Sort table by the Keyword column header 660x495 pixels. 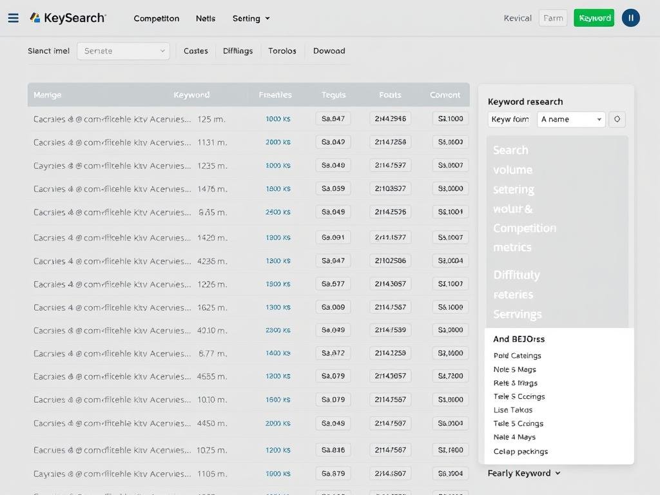pyautogui.click(x=191, y=94)
